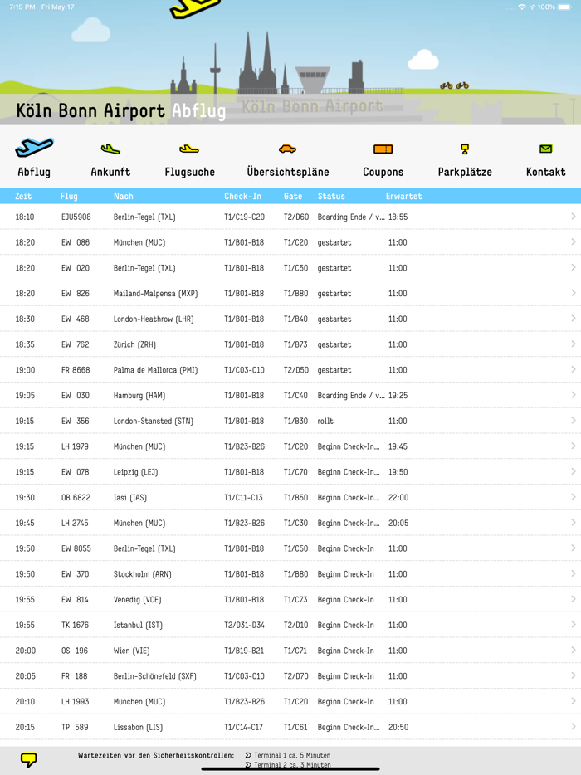Select flight LH 1993 to München
Screen dimensions: 581x775
(290, 702)
